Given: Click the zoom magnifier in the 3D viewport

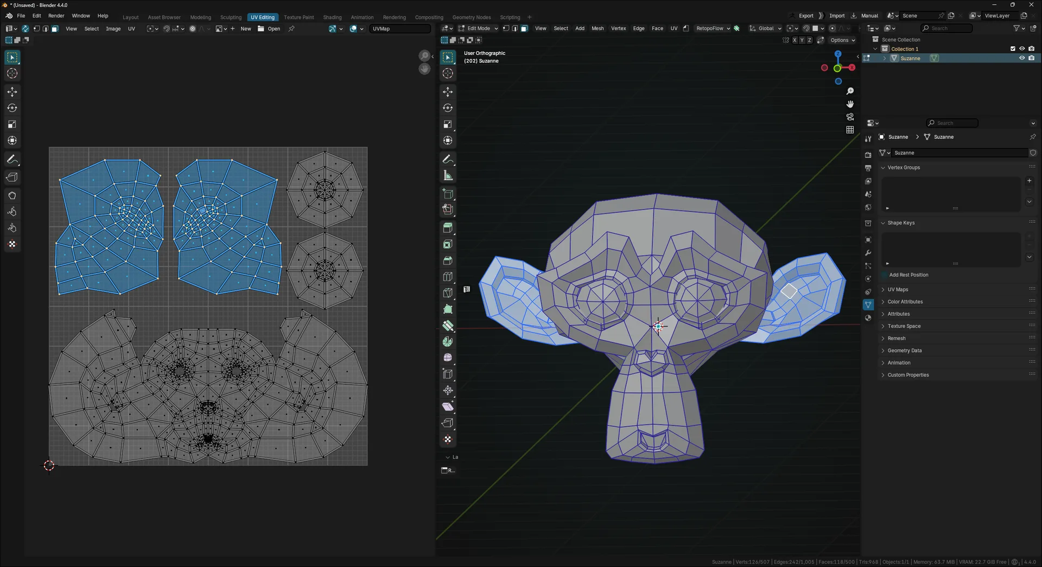Looking at the screenshot, I should (850, 91).
